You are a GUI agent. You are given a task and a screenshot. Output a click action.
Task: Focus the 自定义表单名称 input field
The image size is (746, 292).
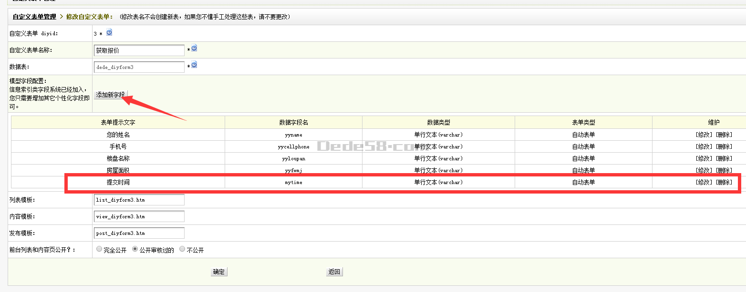(139, 50)
